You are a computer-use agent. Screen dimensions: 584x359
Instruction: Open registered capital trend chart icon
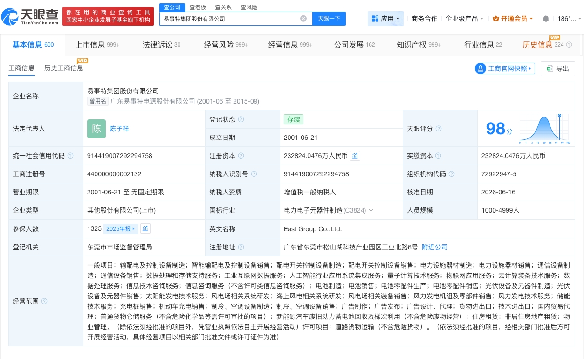pyautogui.click(x=355, y=156)
